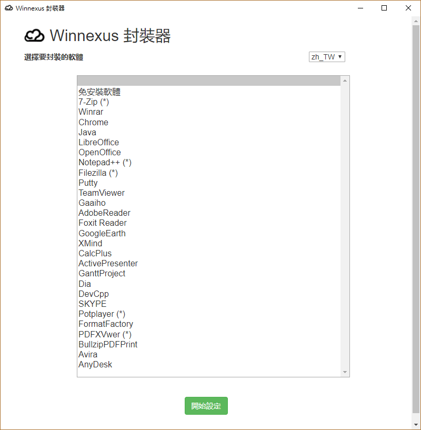The width and height of the screenshot is (421, 430).
Task: Choose BullzipPDFPrint in the list
Action: click(209, 344)
